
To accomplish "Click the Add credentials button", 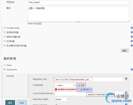I will [81, 85].
